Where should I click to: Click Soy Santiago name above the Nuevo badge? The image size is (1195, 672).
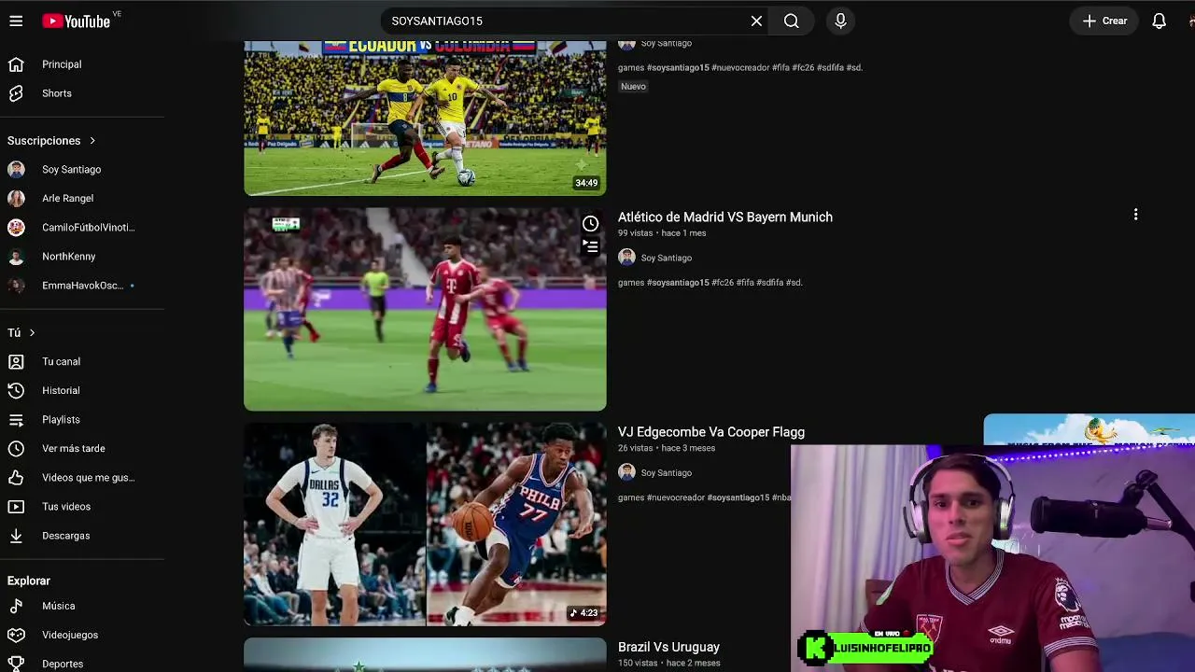tap(667, 44)
